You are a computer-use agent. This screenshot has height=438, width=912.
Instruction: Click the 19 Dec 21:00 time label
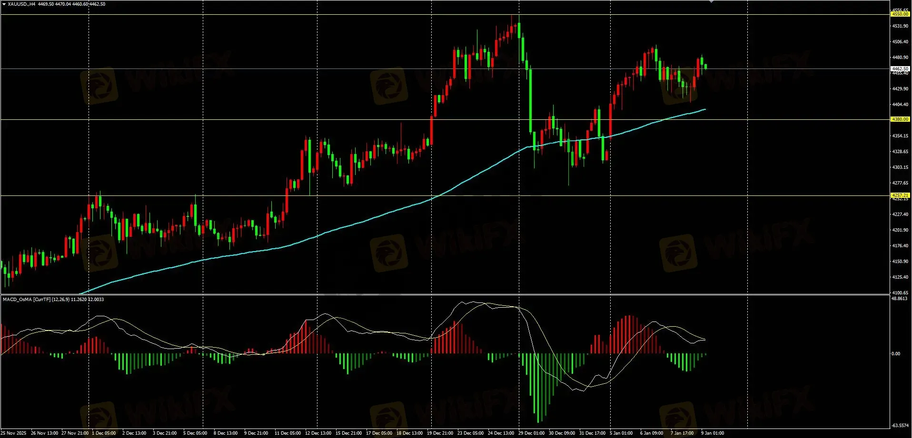click(440, 433)
